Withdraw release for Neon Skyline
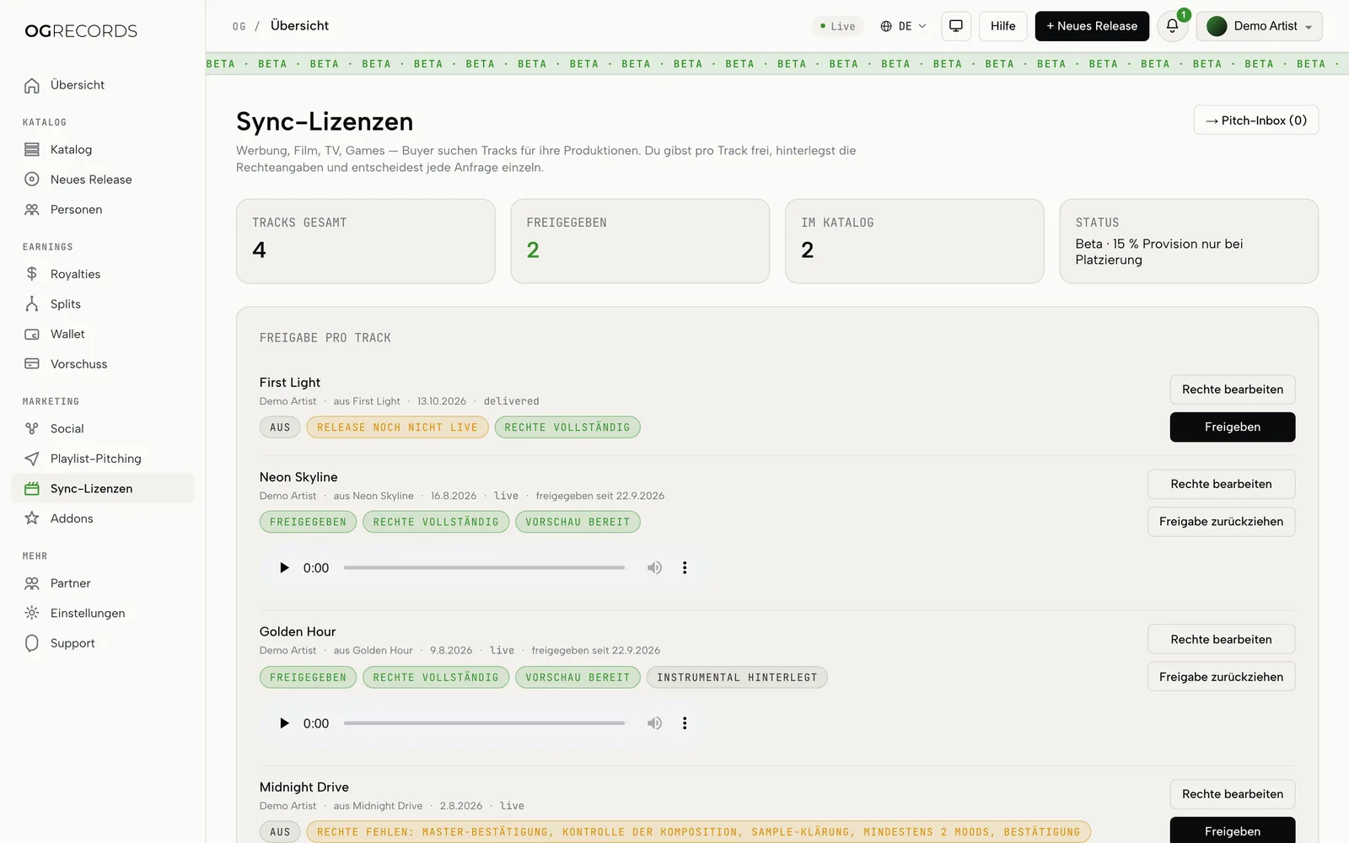1349x843 pixels. tap(1221, 522)
